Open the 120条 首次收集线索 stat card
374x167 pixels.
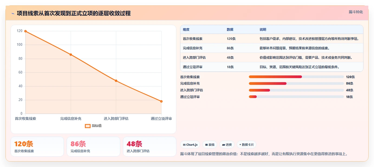[x=37, y=147]
